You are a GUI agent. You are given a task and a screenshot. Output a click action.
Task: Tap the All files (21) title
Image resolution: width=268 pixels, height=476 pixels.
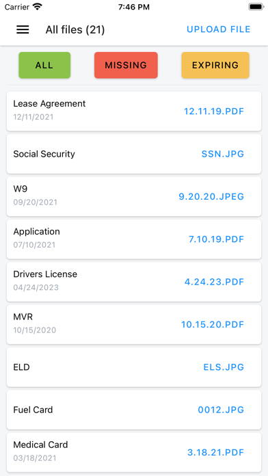coord(75,30)
